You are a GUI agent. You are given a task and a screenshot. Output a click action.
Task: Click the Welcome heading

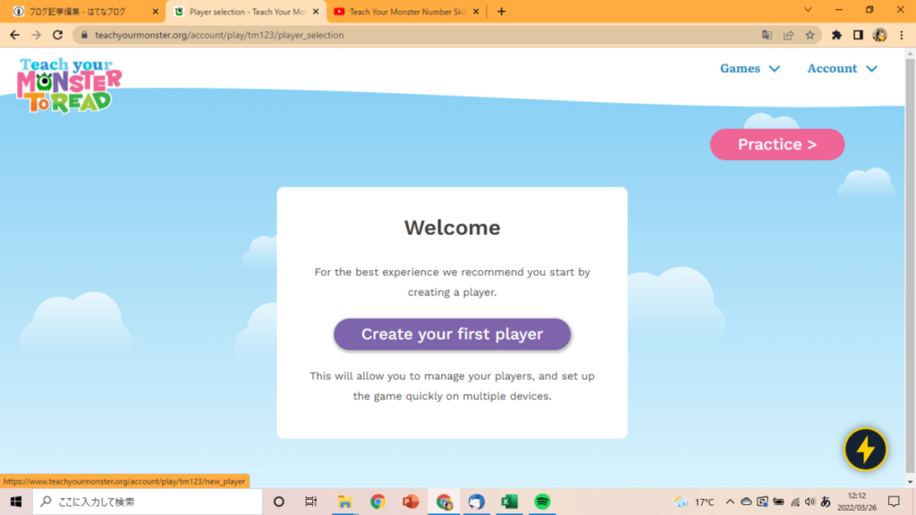point(452,227)
